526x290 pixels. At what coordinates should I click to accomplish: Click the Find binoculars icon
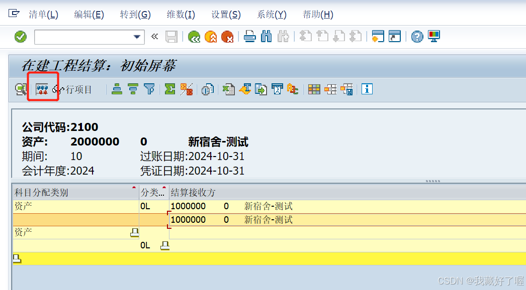click(267, 37)
